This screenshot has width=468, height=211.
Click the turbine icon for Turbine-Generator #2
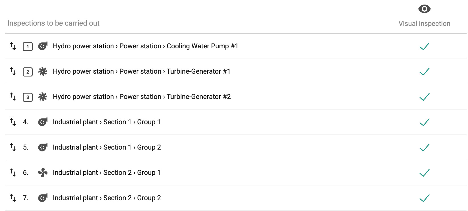click(43, 97)
